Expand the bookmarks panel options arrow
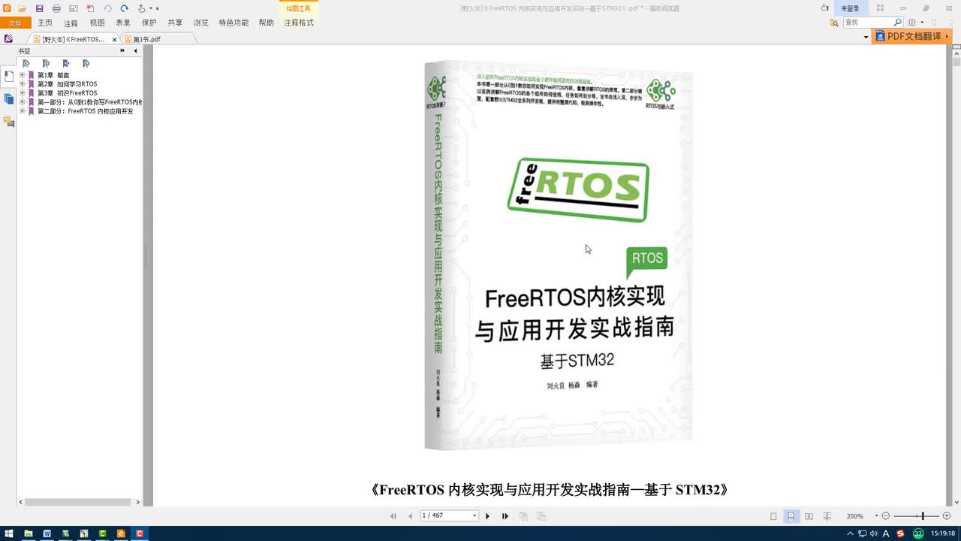Image resolution: width=961 pixels, height=541 pixels. click(122, 51)
